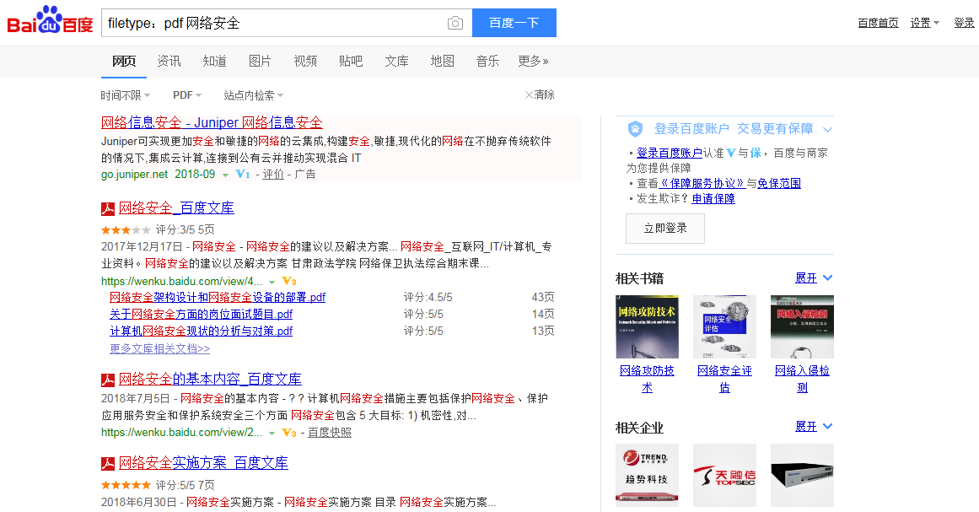Viewport: 979px width, 512px height.
Task: Open 时间不限 time filter dropdown
Action: coord(126,95)
